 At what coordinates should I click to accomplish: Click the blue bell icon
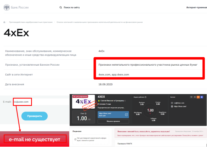[202, 97]
